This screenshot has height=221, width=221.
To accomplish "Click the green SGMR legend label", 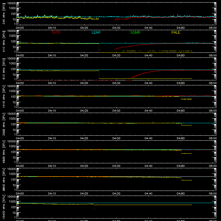I will point(135,32).
